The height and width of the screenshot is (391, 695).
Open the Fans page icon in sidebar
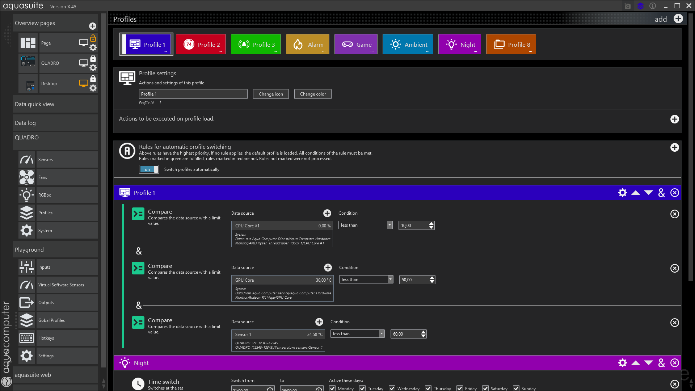(27, 177)
